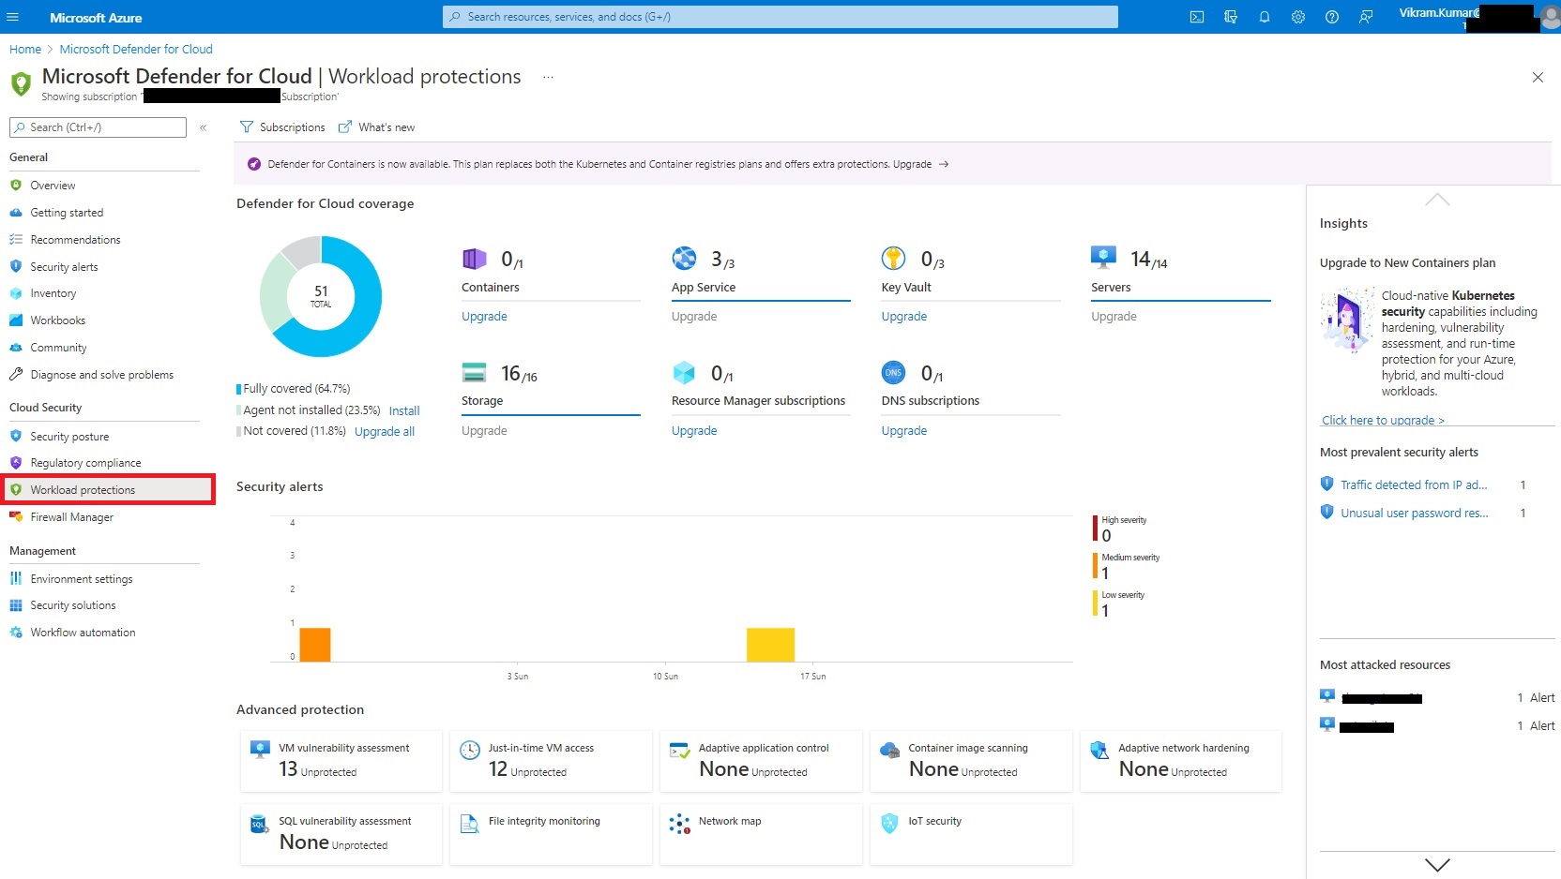Open the Defender for Containers upgrade banner
Viewport: 1561px width, 879px height.
pyautogui.click(x=892, y=164)
